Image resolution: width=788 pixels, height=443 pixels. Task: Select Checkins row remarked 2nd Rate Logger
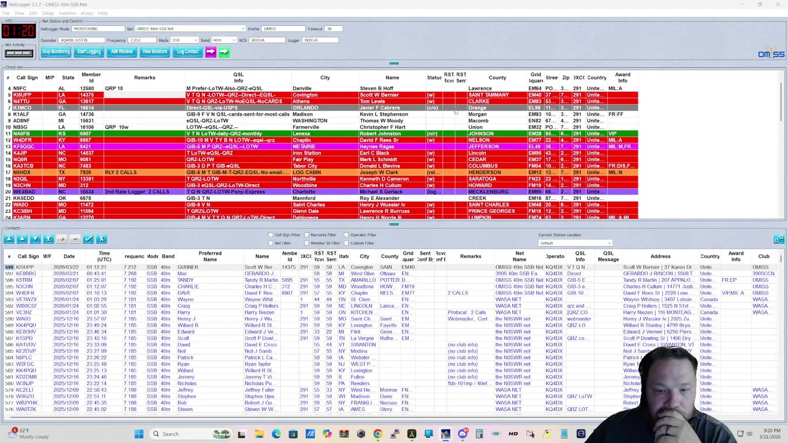click(x=320, y=192)
